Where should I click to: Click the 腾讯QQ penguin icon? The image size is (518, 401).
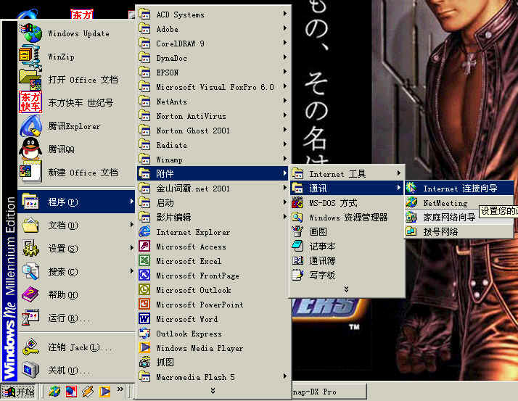pos(30,149)
